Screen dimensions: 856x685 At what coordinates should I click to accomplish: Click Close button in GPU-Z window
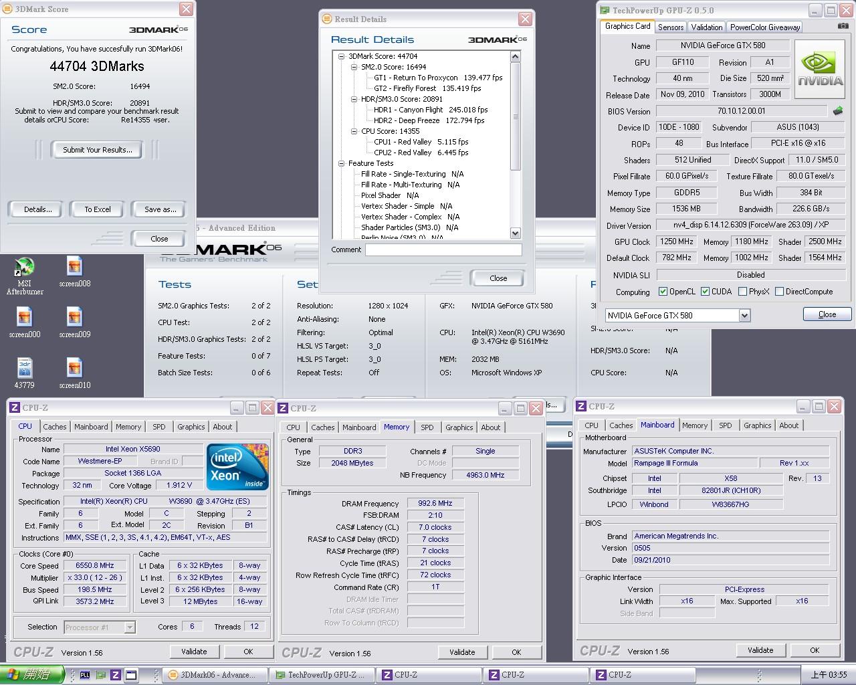827,314
